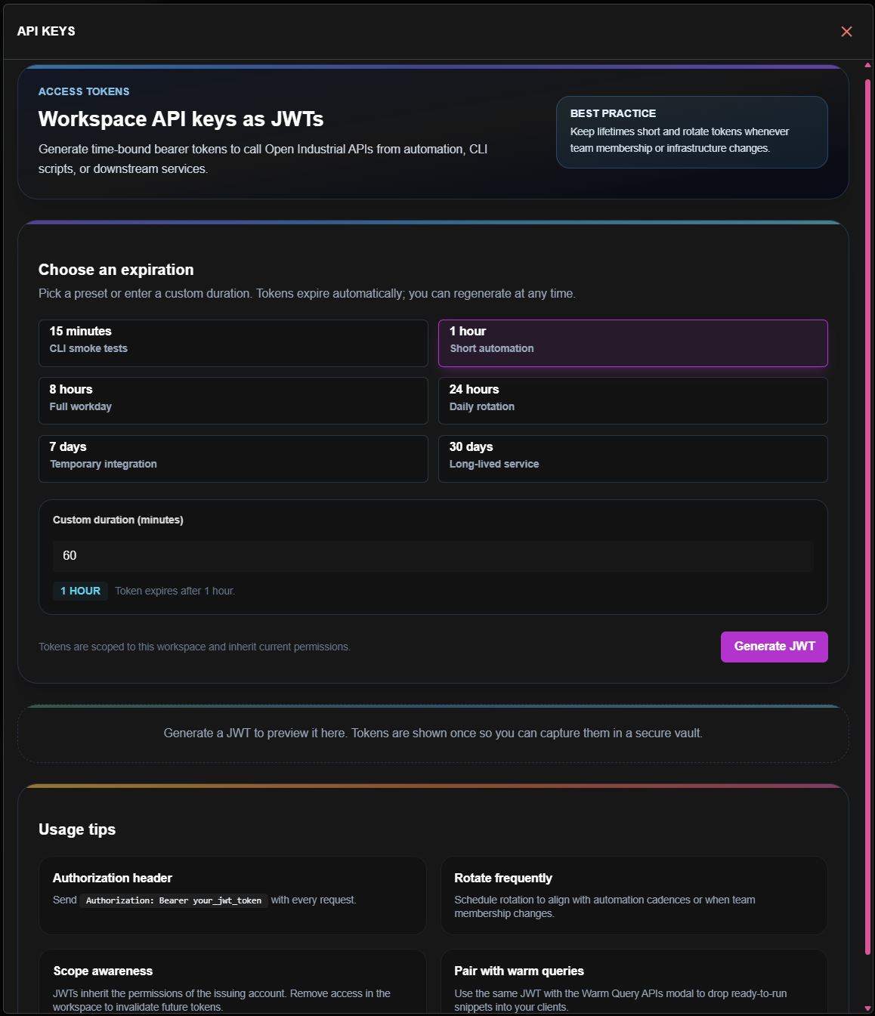The image size is (875, 1016).
Task: Click the Token expires after 1 hour text
Action: pos(175,591)
